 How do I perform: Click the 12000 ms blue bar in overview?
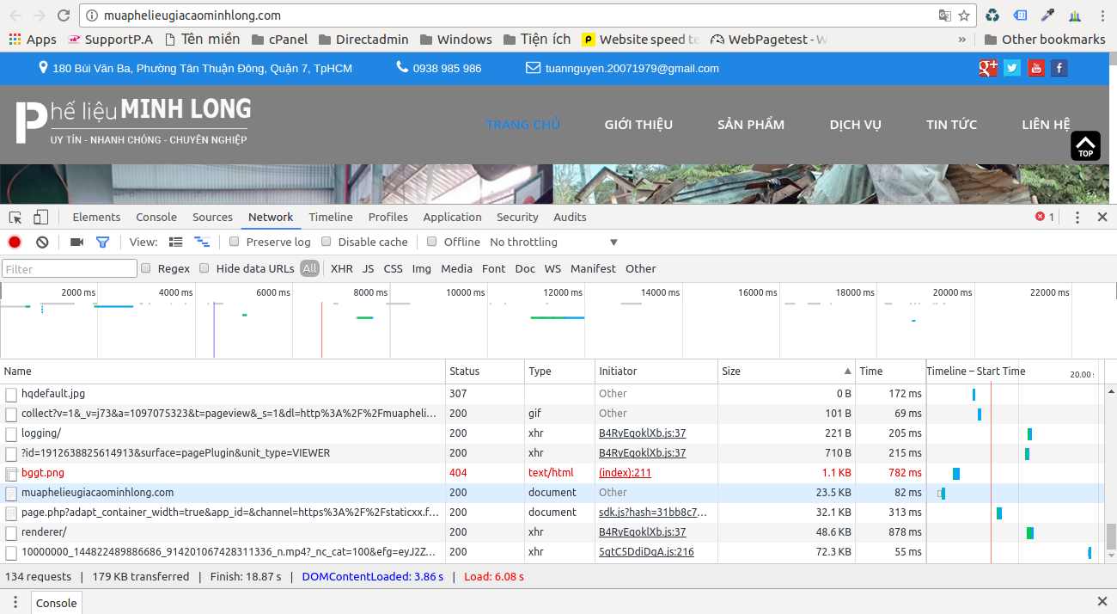(x=557, y=317)
